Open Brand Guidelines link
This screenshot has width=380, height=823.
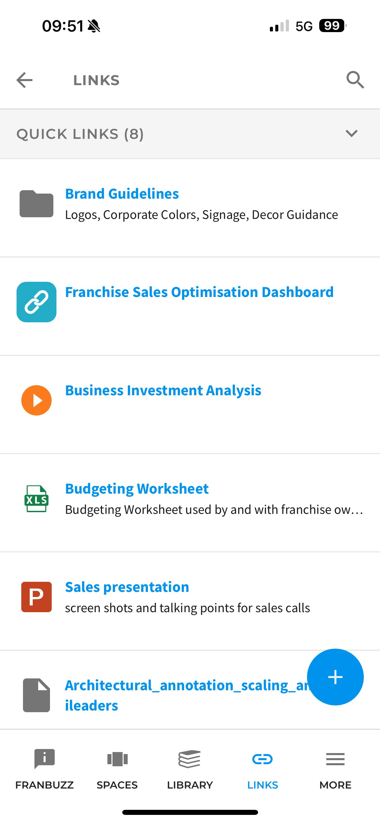pyautogui.click(x=122, y=194)
